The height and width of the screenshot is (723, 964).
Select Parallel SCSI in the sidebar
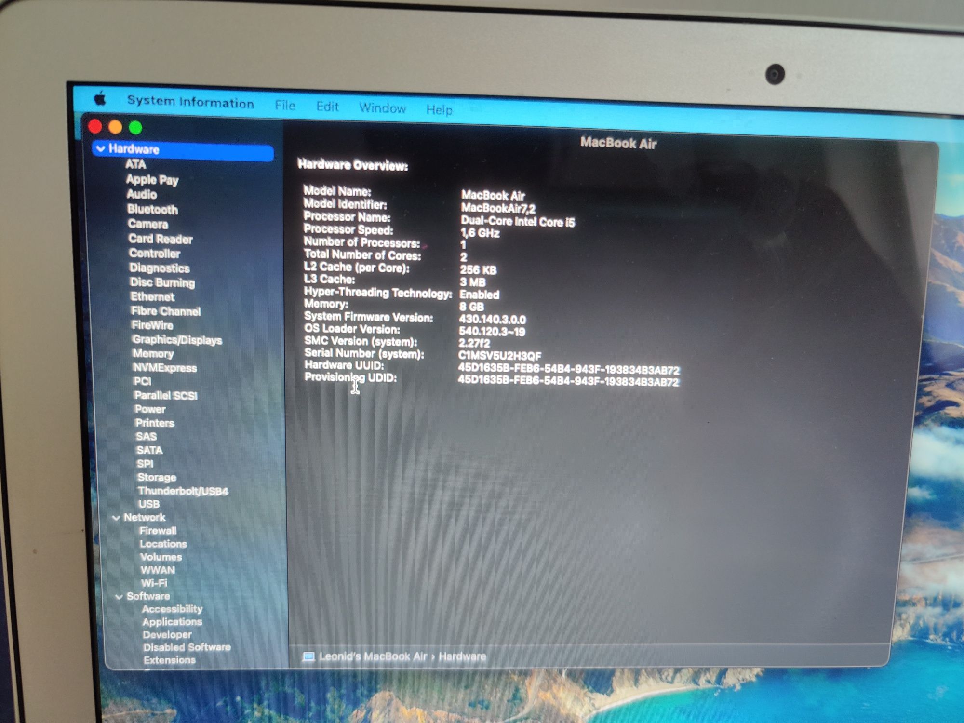(x=166, y=395)
